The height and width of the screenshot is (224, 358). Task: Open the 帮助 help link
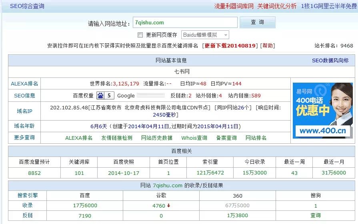tap(268, 46)
